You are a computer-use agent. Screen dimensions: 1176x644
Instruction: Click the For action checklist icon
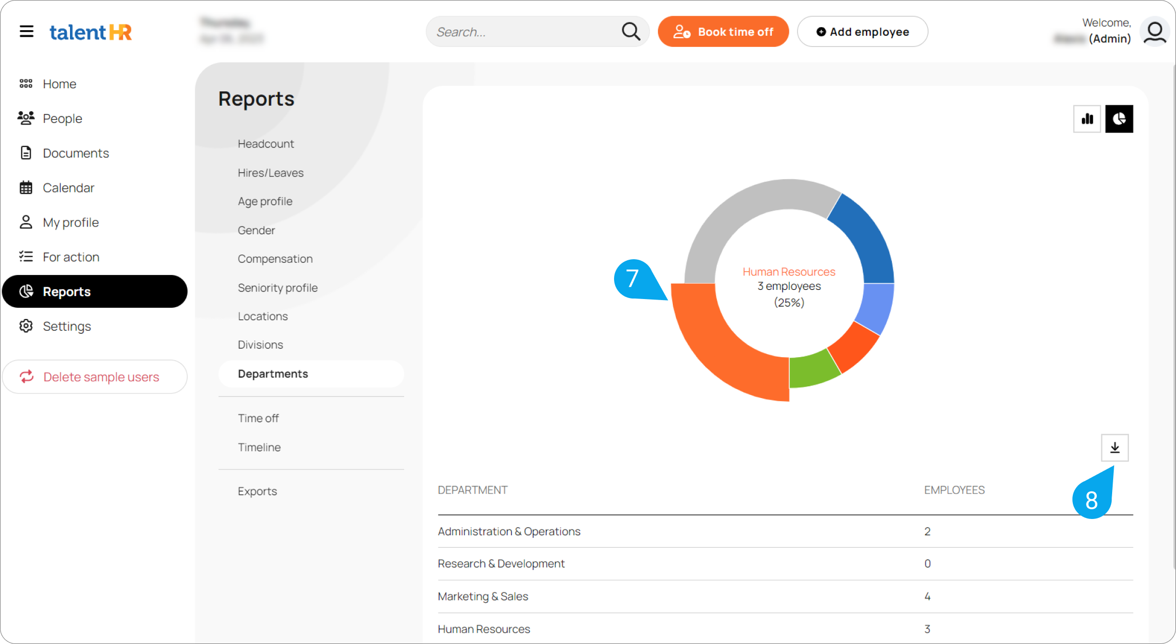tap(26, 257)
